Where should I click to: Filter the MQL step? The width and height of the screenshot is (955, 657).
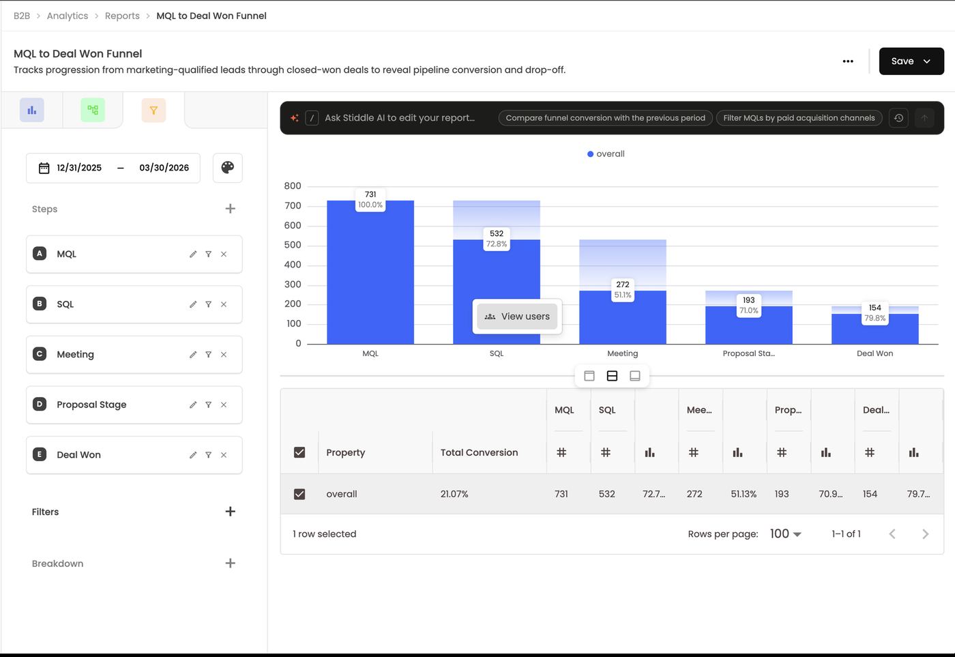tap(208, 254)
